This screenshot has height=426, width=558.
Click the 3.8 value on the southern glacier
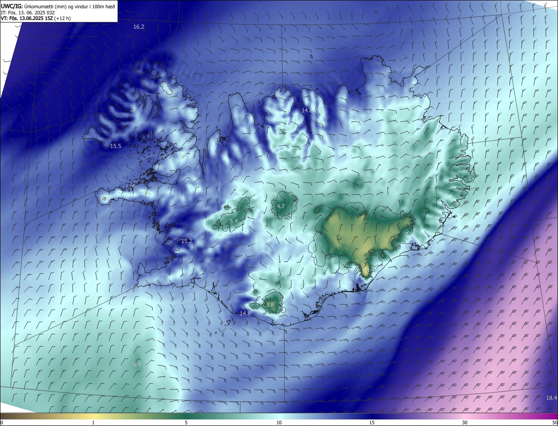270,305
